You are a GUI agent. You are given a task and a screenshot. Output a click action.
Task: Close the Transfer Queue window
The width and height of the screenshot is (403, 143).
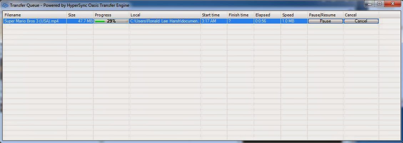(392, 4)
